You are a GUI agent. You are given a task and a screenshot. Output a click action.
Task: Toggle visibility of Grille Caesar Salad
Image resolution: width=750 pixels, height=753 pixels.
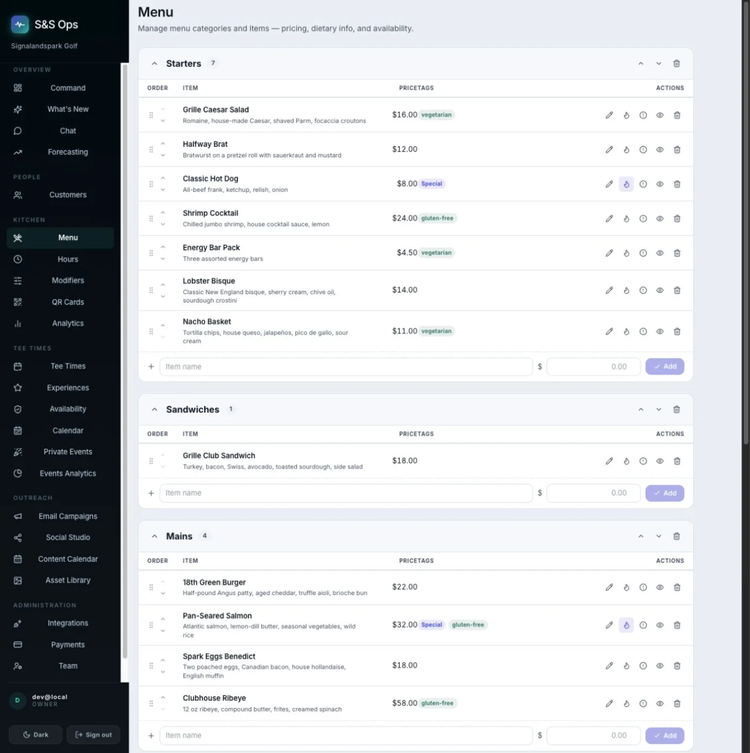(x=660, y=115)
